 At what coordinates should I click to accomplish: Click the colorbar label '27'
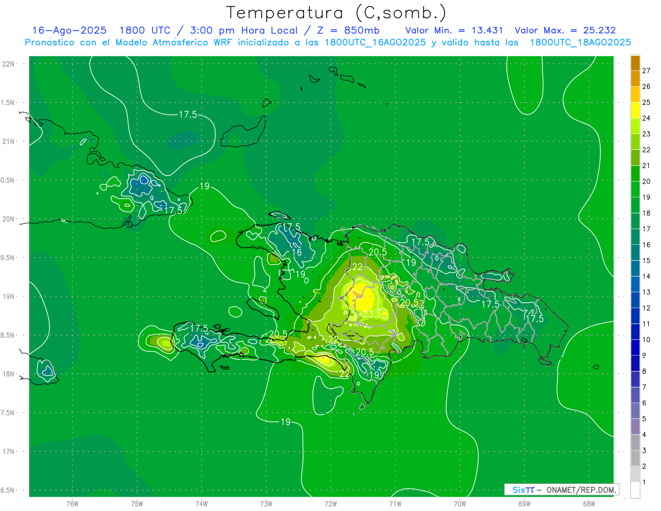tap(646, 71)
